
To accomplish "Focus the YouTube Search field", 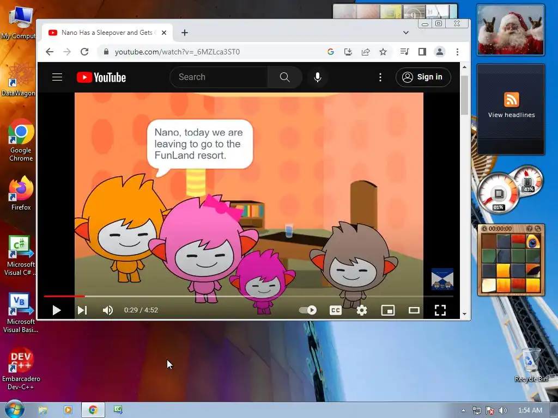I will pyautogui.click(x=219, y=77).
